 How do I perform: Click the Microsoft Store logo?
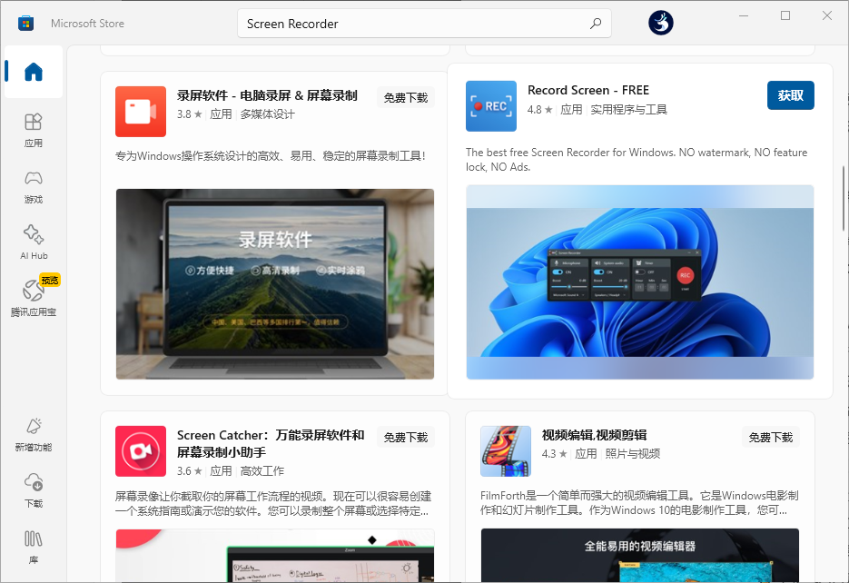point(25,23)
